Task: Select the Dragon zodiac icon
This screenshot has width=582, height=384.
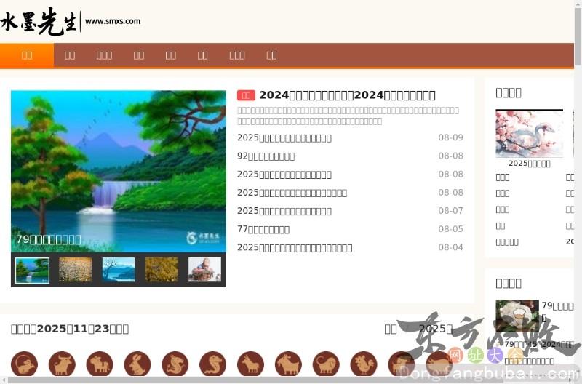Action: click(175, 364)
